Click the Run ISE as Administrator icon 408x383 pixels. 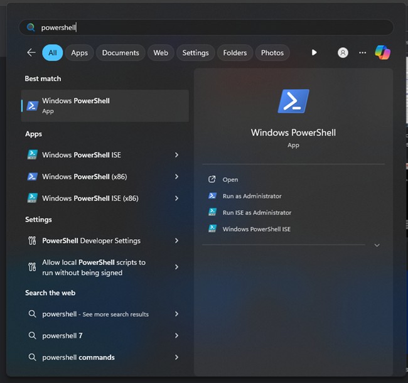tap(212, 212)
